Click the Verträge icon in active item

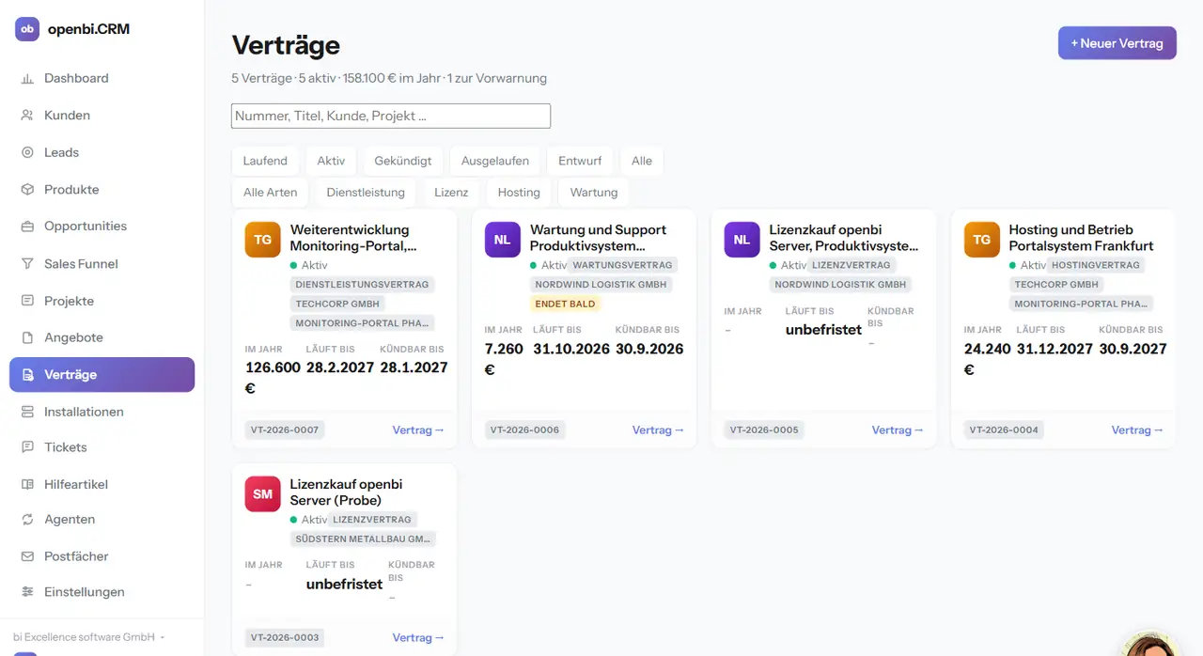(x=27, y=375)
